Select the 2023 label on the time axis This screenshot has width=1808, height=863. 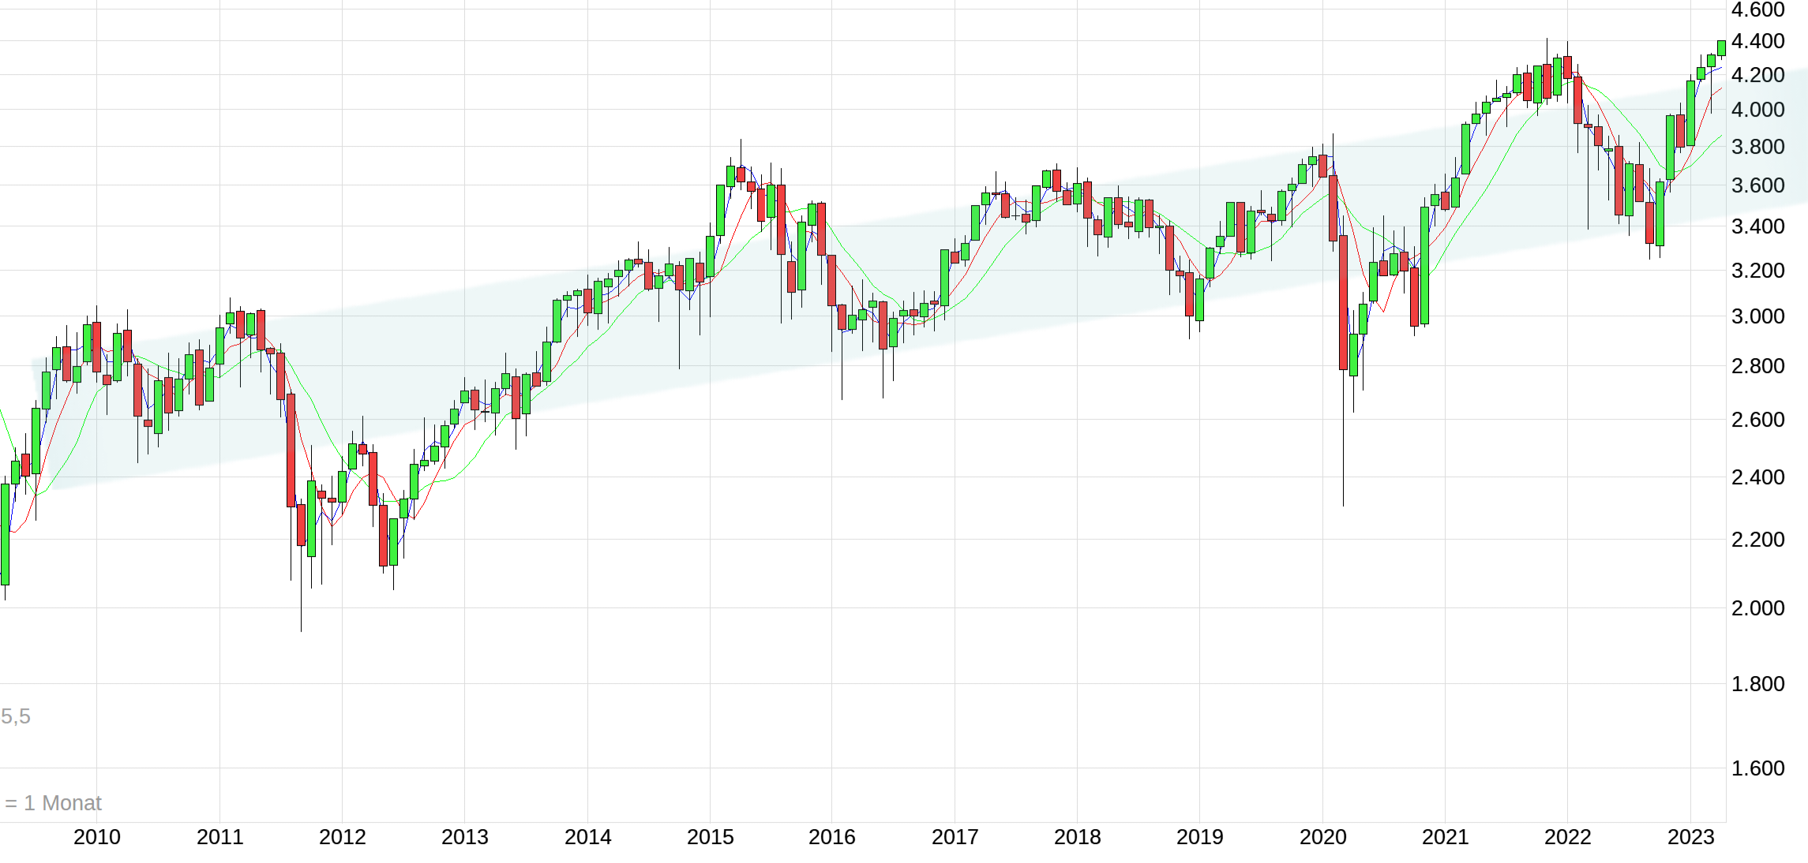click(1690, 837)
